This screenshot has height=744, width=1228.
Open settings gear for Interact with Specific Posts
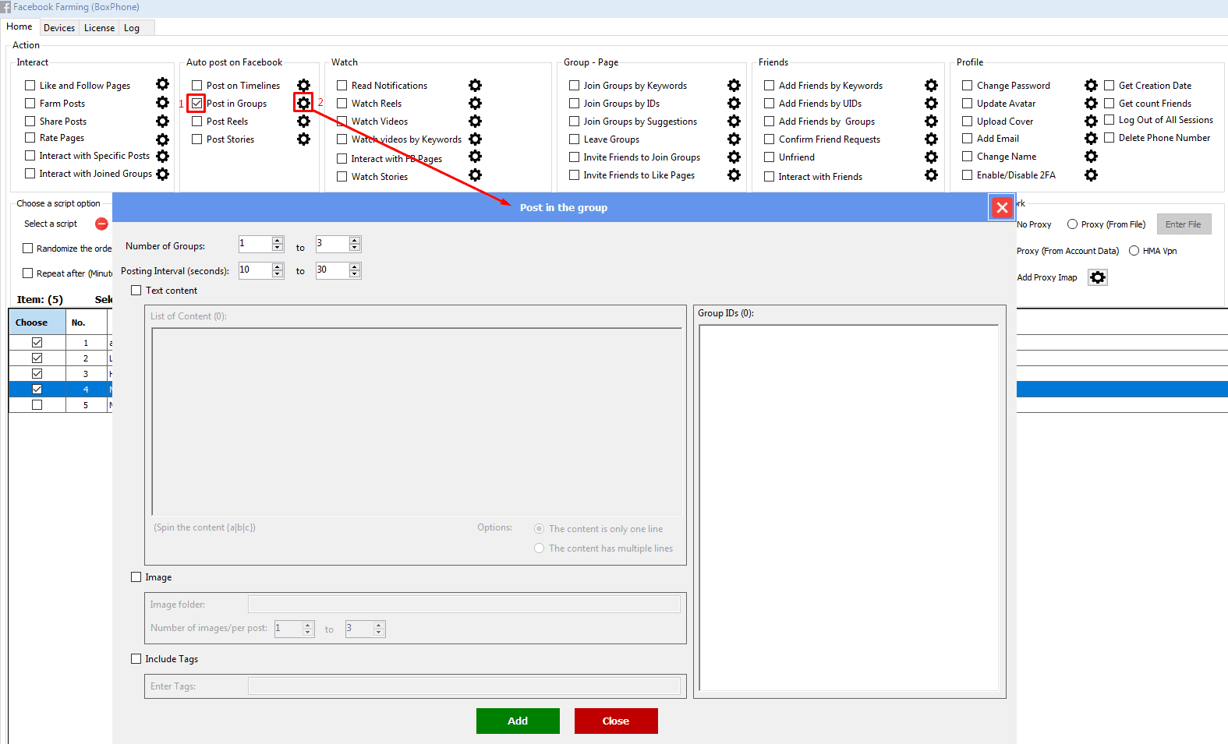coord(162,156)
